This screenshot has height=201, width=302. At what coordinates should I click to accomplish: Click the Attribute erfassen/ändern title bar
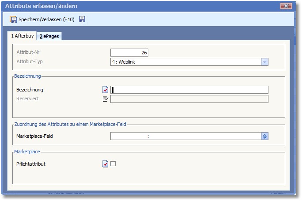[132, 6]
